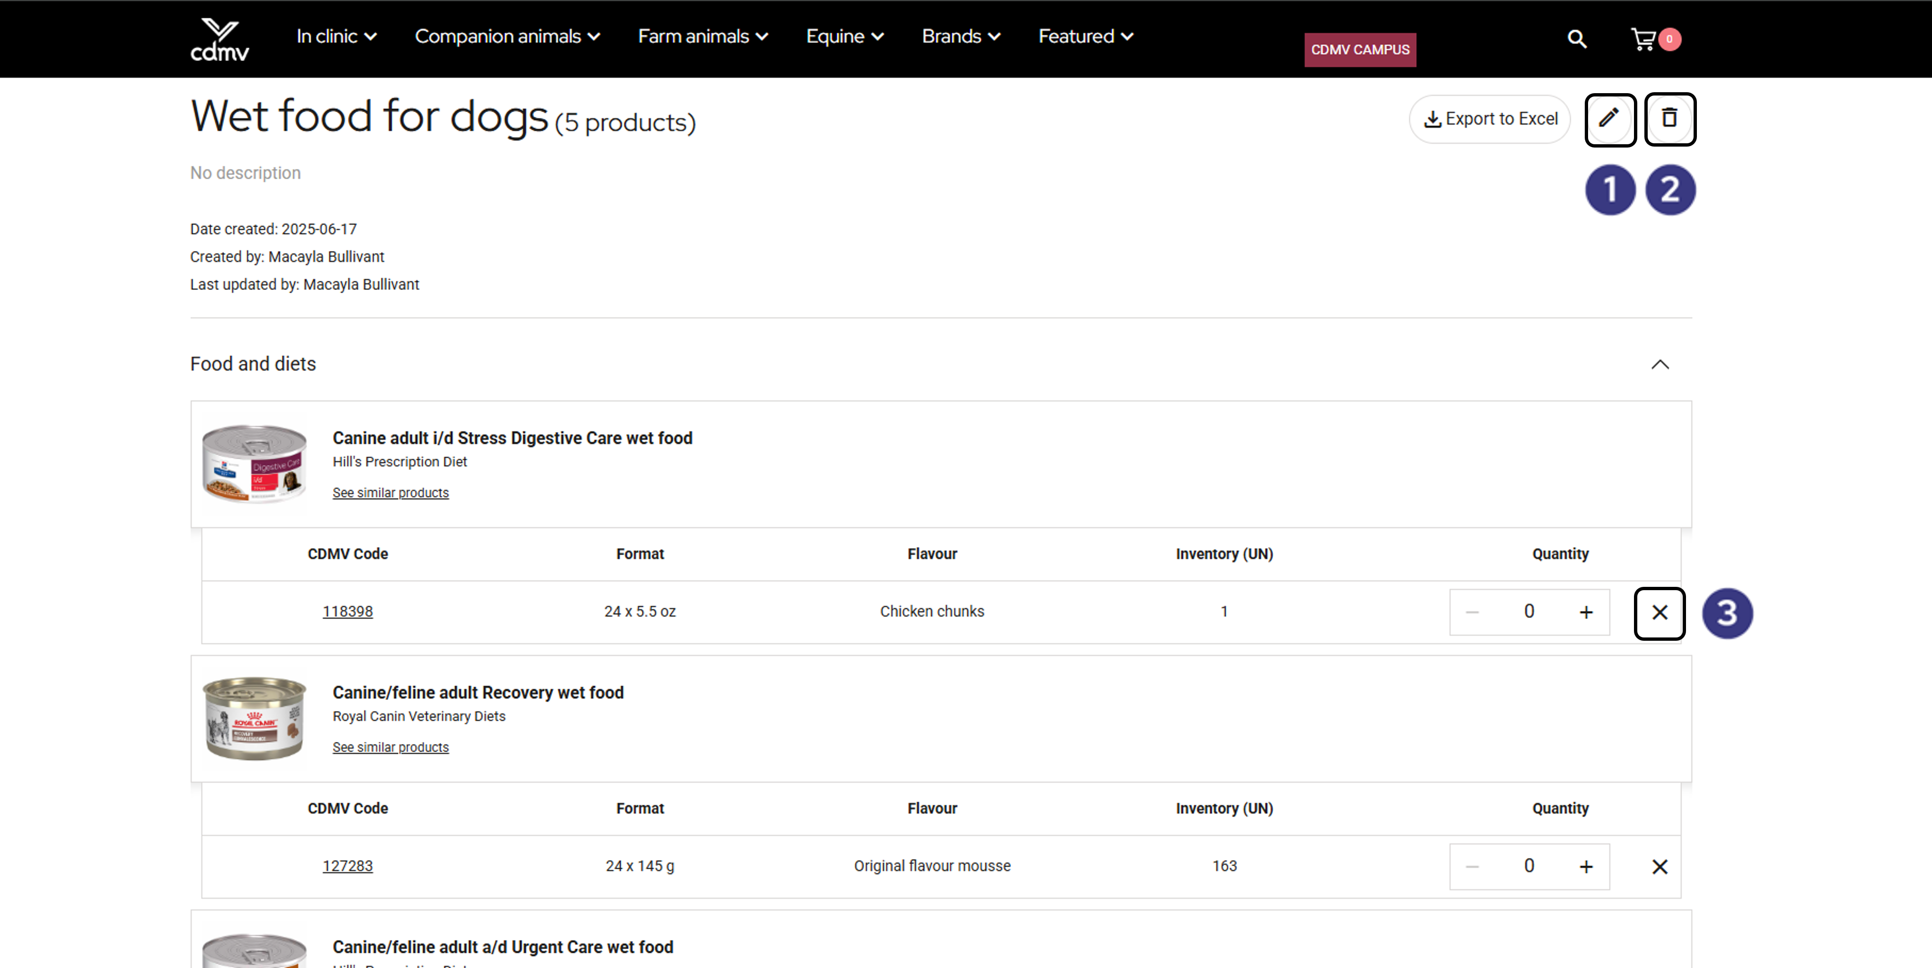Export the list to Excel
This screenshot has height=968, width=1932.
click(1490, 119)
